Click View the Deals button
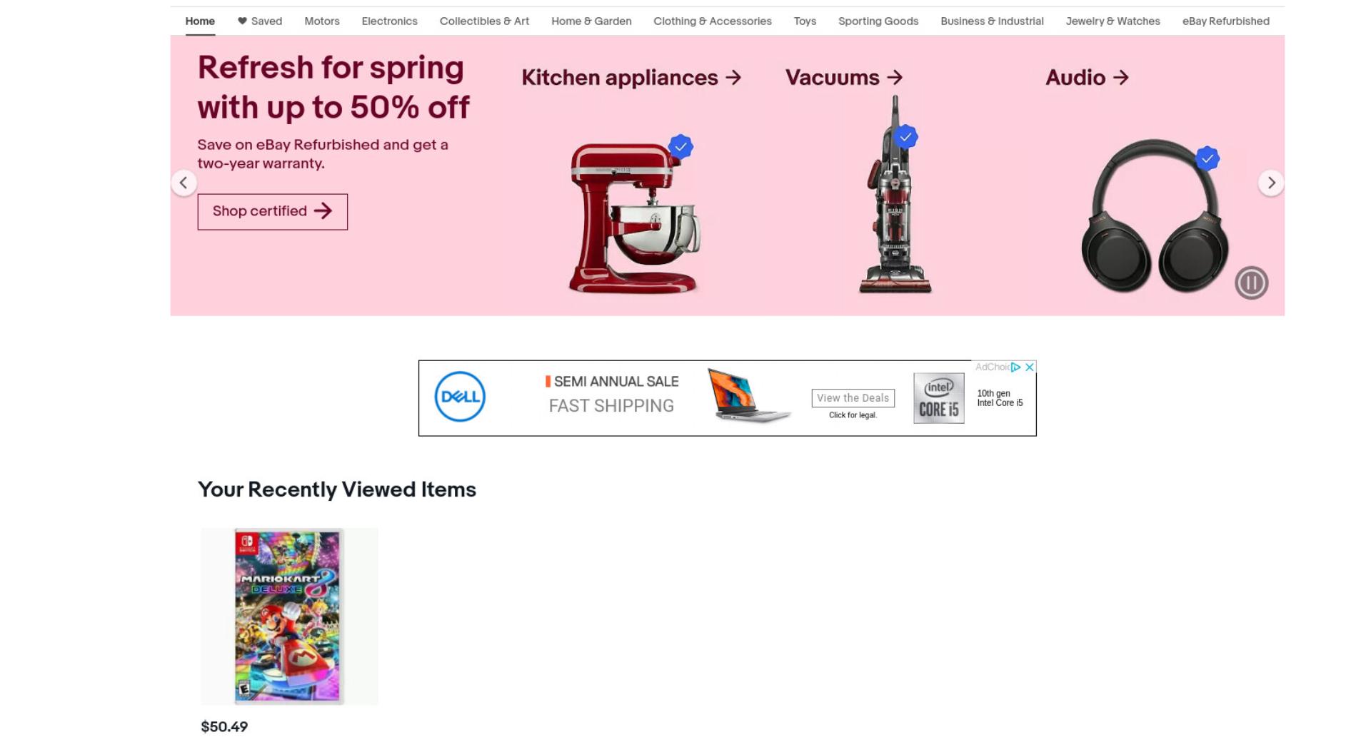 click(853, 398)
